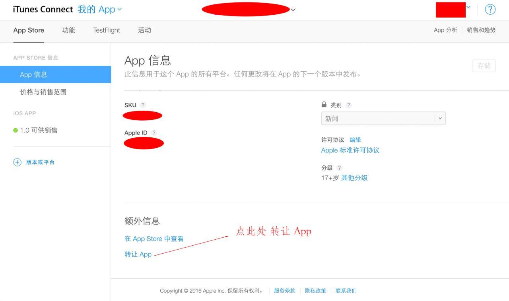The image size is (509, 301).
Task: Select App 信息 in the sidebar
Action: (55, 74)
